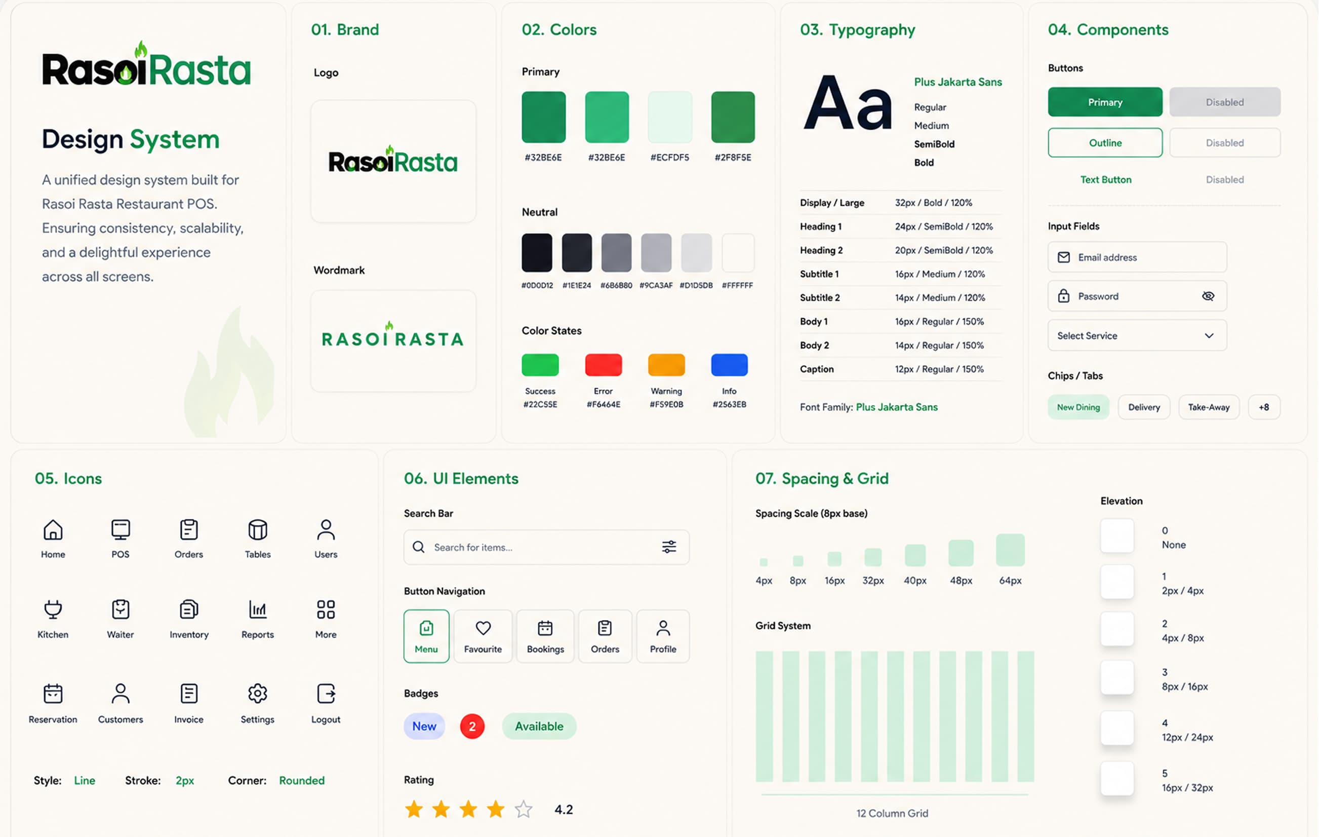Click the Logout icon
The image size is (1319, 837).
(x=326, y=694)
